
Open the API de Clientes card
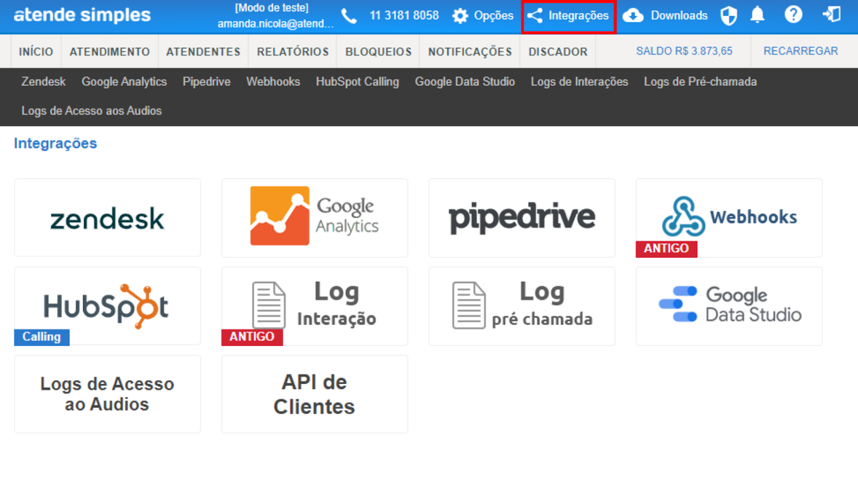click(315, 394)
